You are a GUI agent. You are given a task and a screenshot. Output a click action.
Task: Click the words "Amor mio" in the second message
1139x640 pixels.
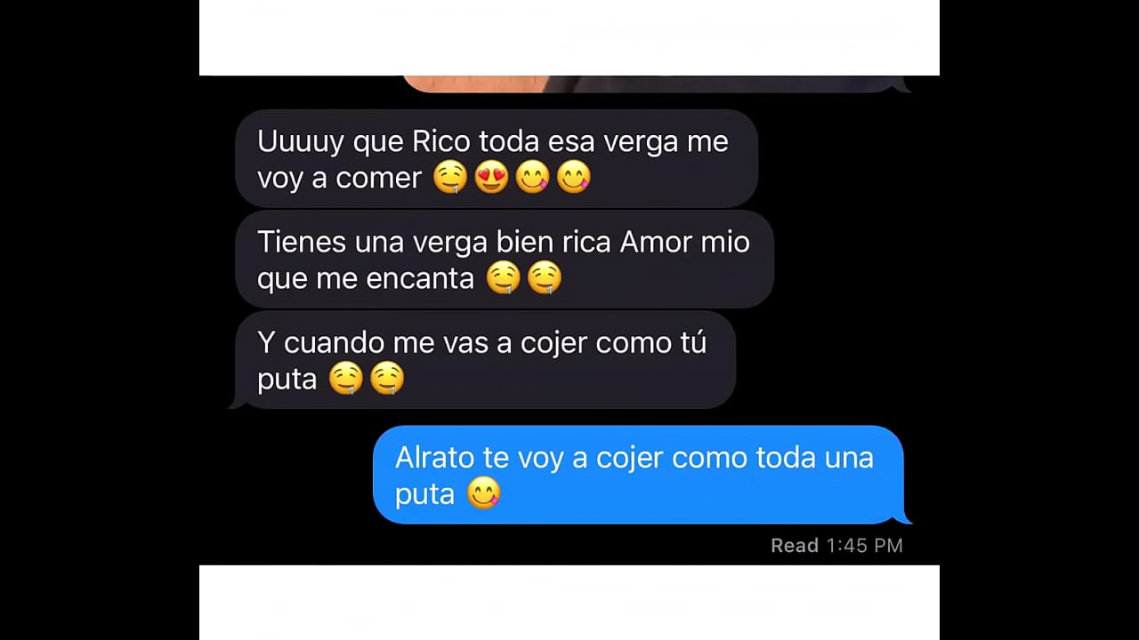pyautogui.click(x=684, y=242)
